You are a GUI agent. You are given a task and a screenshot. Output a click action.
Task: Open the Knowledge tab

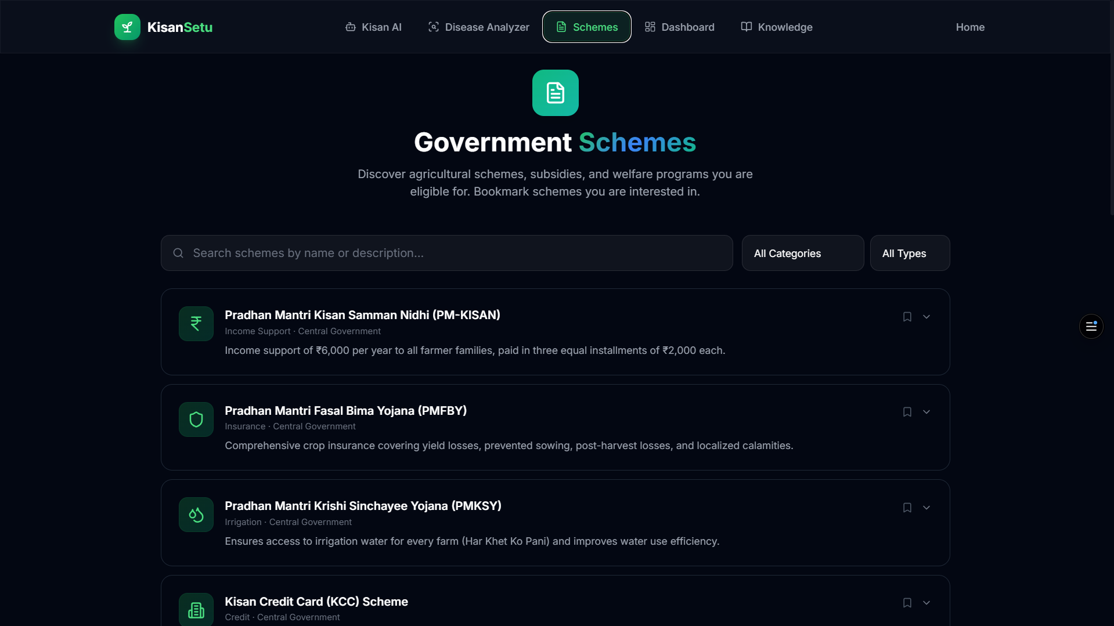click(776, 27)
